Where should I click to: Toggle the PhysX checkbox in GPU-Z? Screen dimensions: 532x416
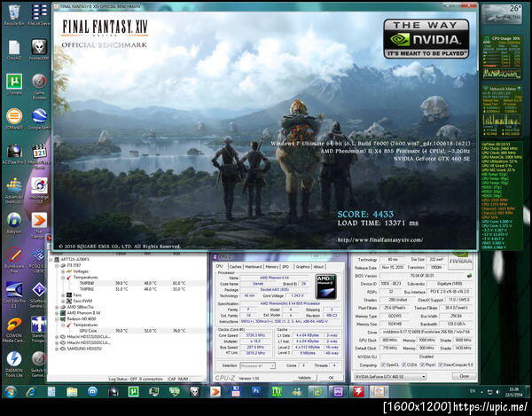tap(422, 365)
